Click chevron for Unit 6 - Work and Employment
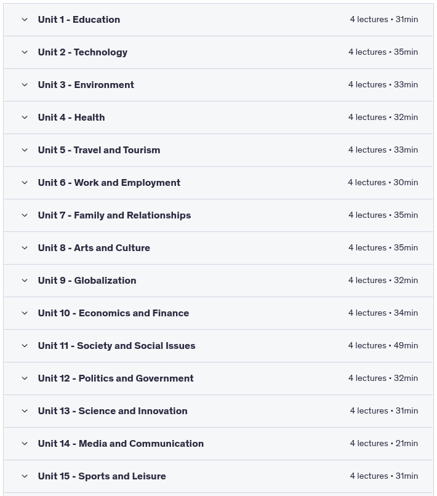Image resolution: width=437 pixels, height=496 pixels. click(25, 183)
